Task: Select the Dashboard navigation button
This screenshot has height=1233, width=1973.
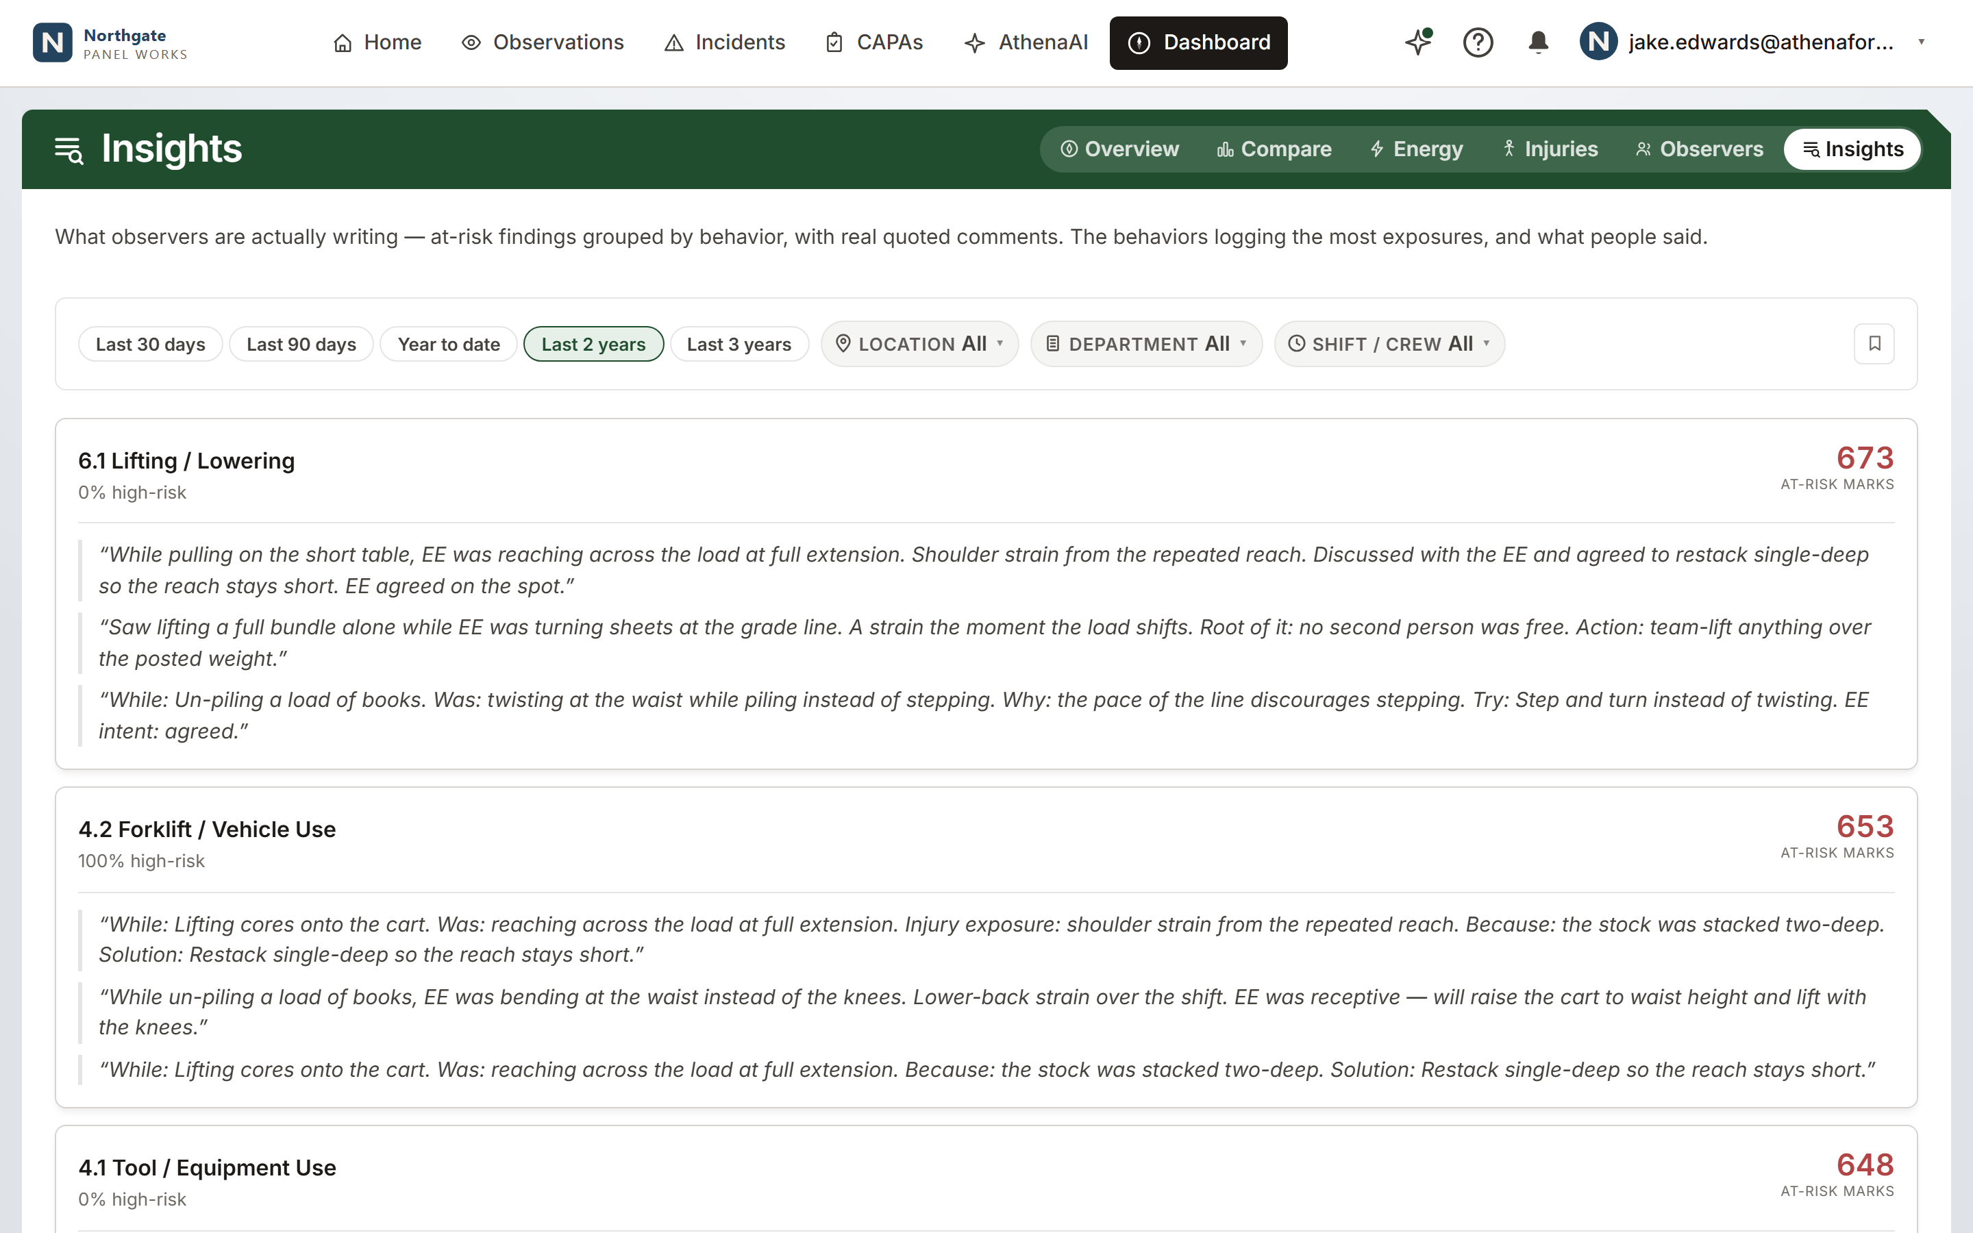Action: point(1198,42)
